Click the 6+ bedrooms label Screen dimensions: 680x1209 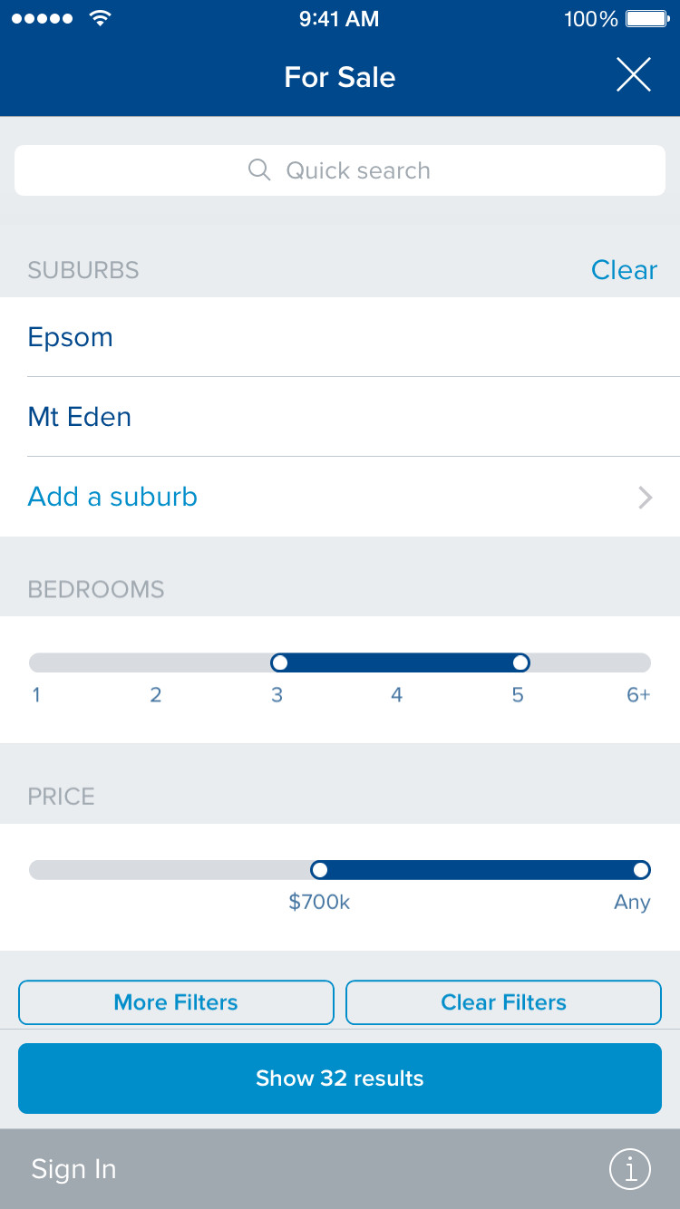638,695
